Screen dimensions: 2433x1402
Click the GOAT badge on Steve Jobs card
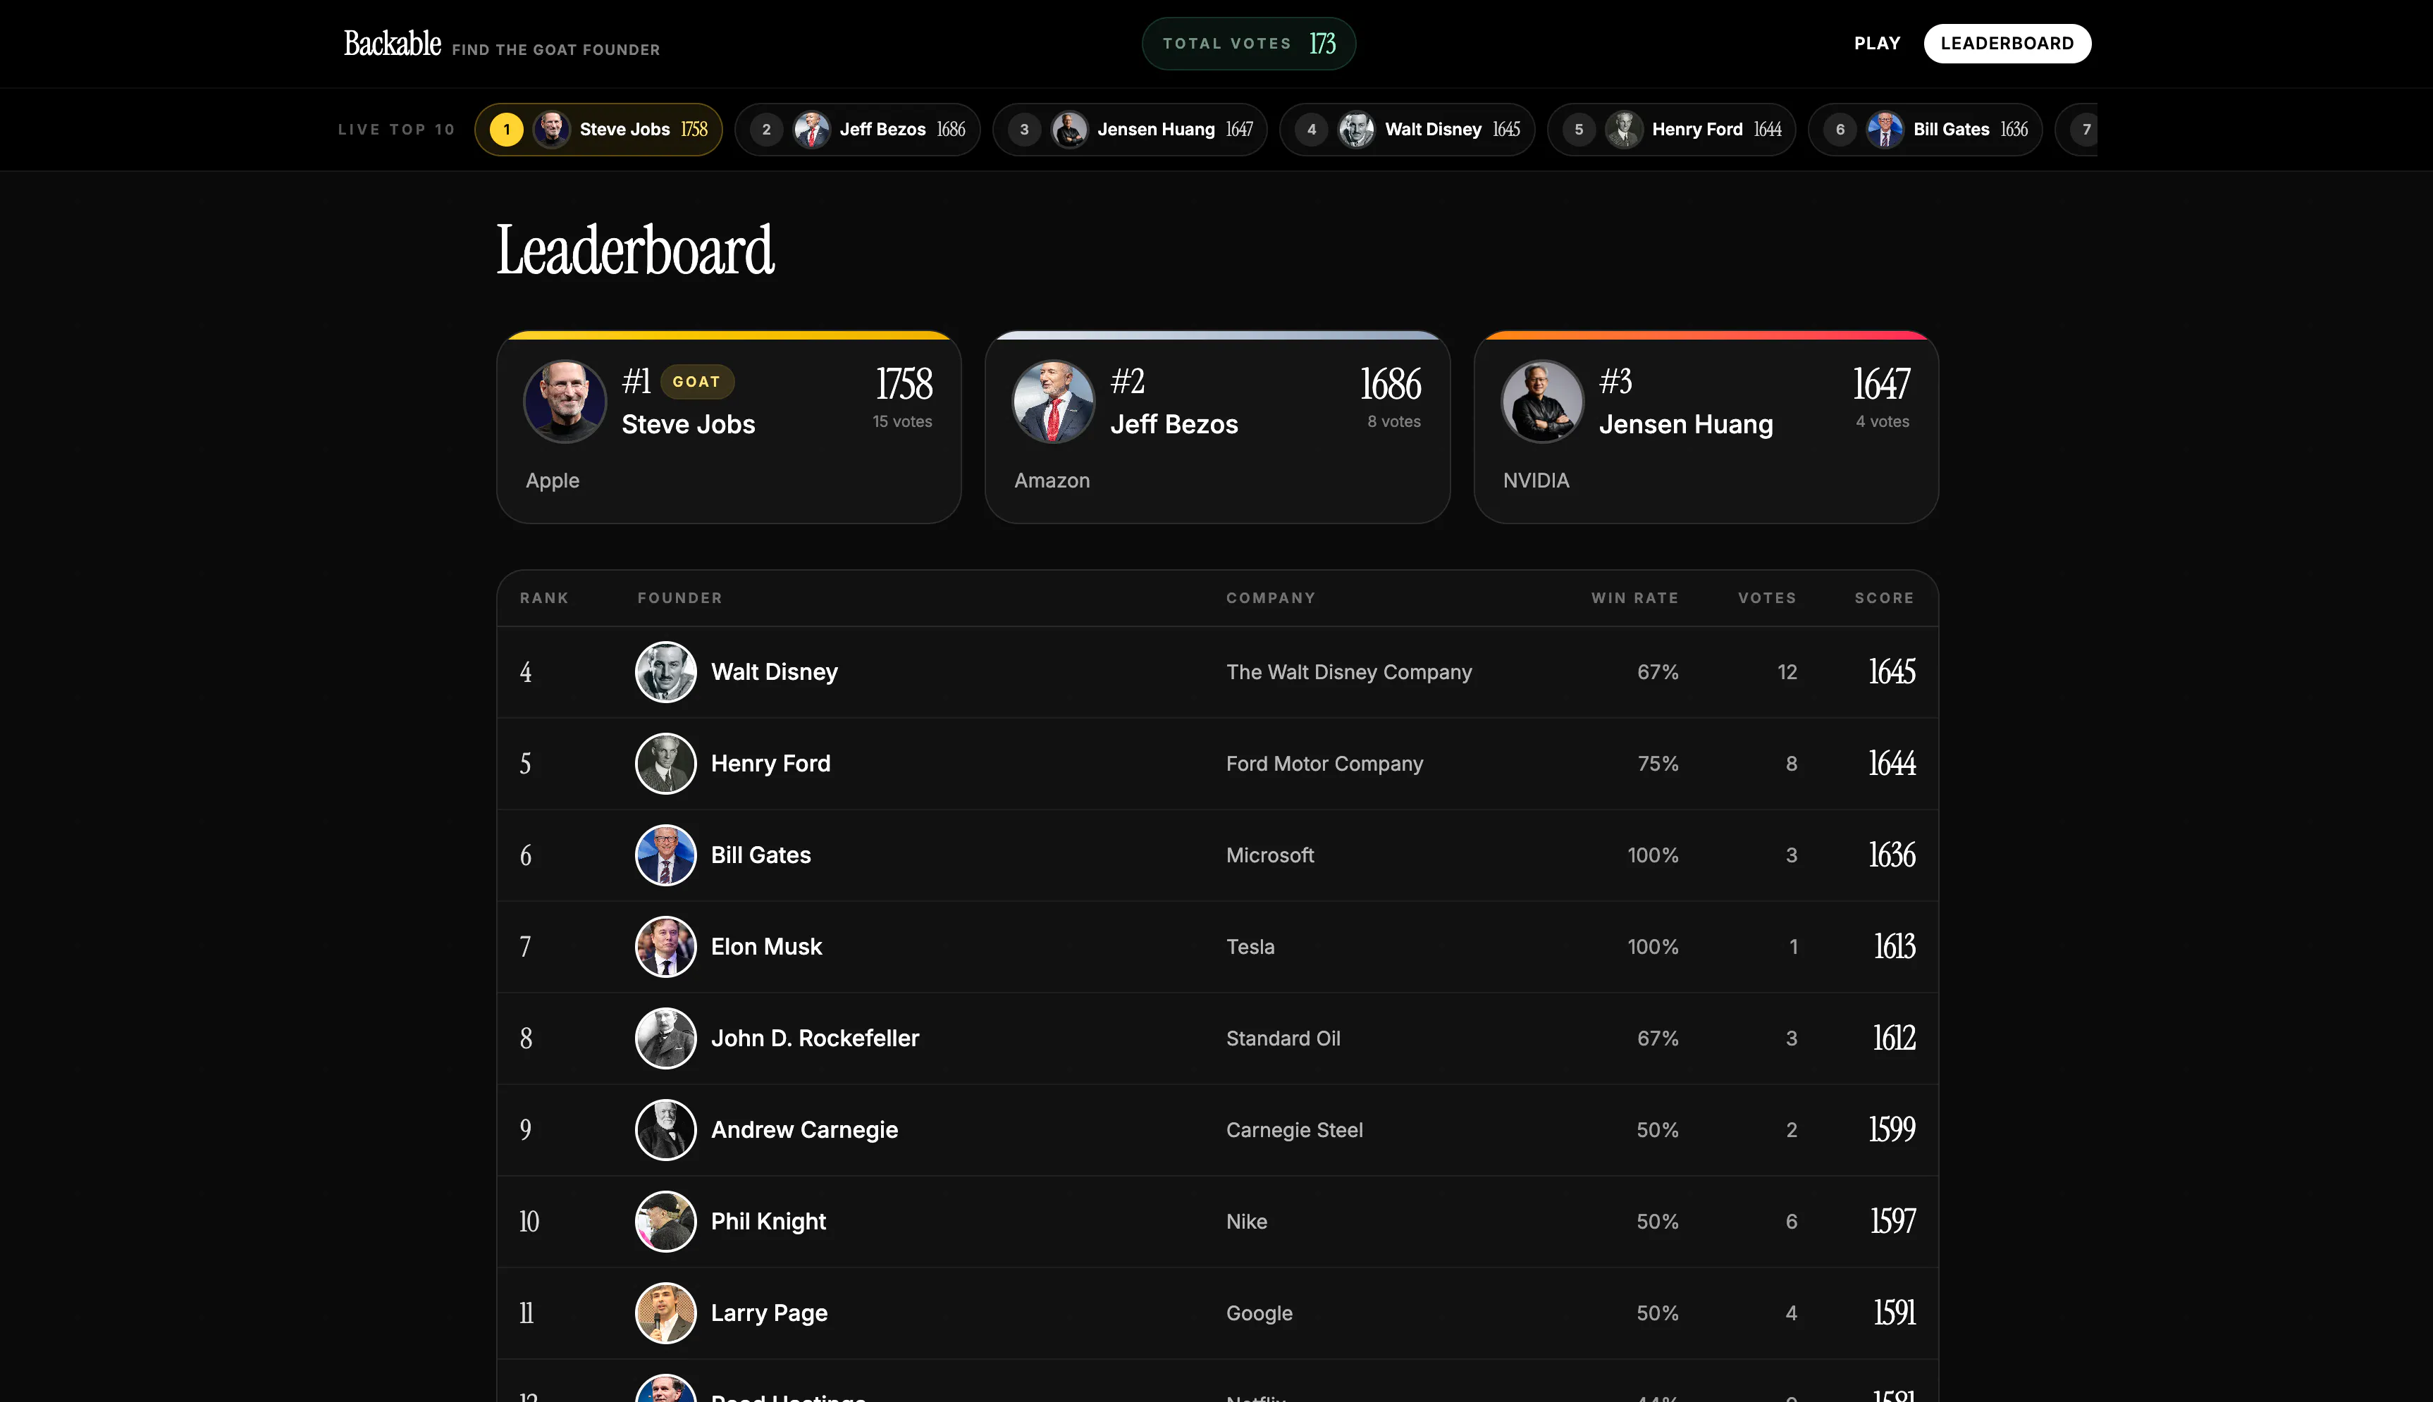point(696,381)
